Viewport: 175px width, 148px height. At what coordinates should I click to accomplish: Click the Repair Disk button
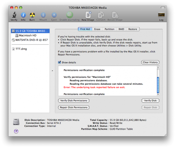click(x=150, y=108)
